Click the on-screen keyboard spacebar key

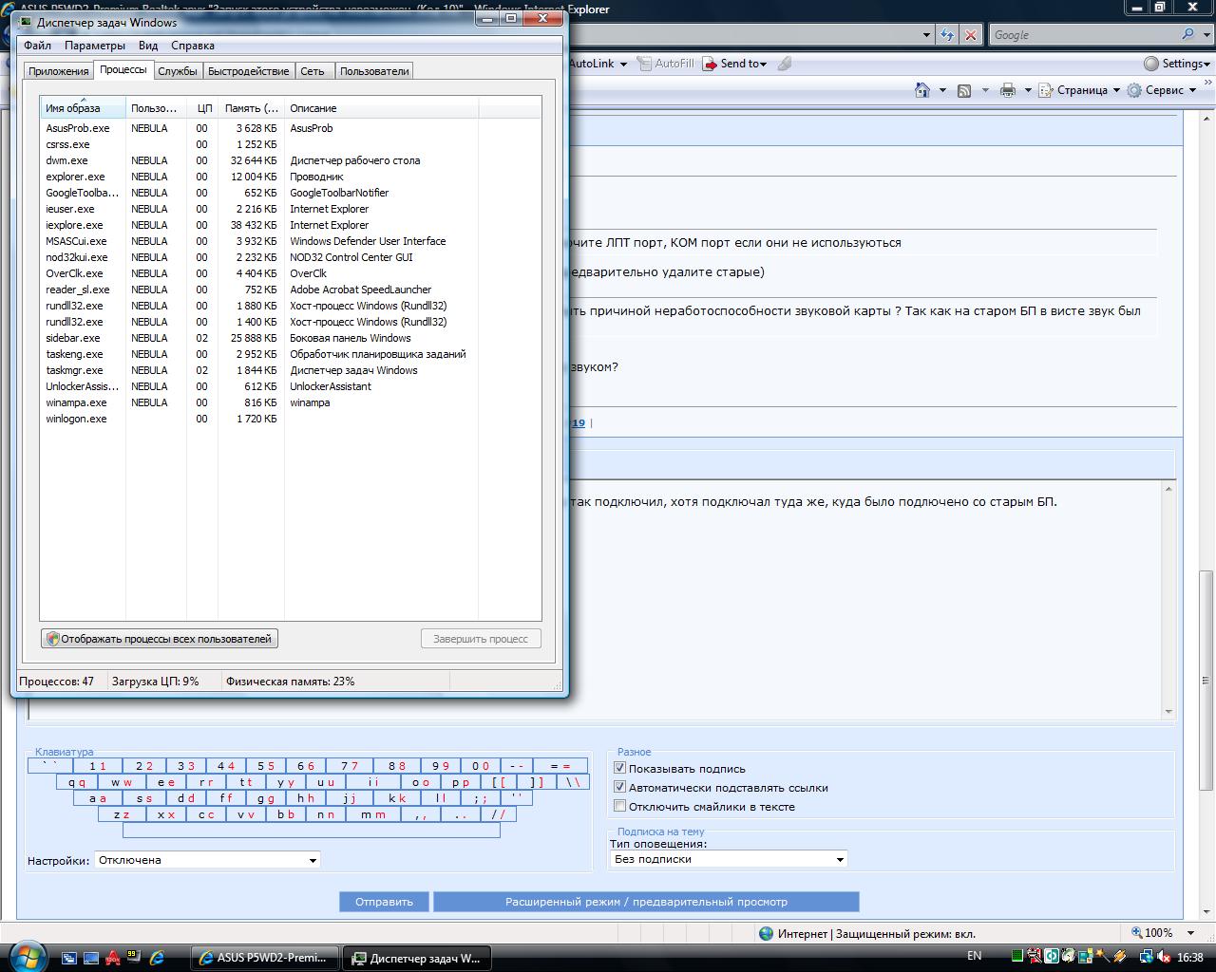coord(312,831)
